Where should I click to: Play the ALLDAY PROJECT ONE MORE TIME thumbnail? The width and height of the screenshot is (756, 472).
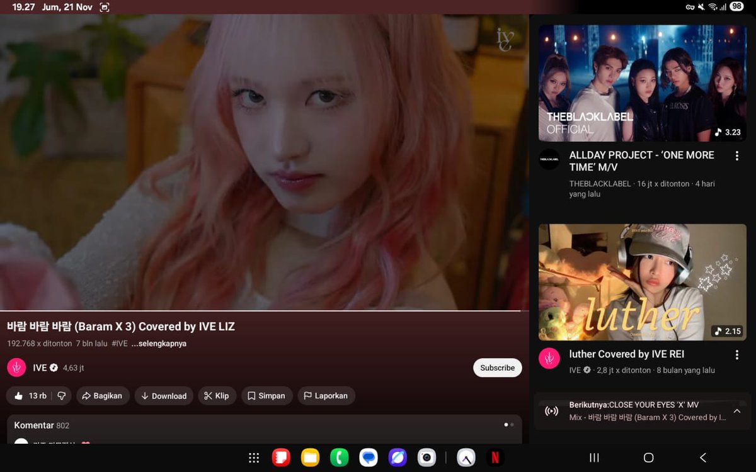pos(643,83)
